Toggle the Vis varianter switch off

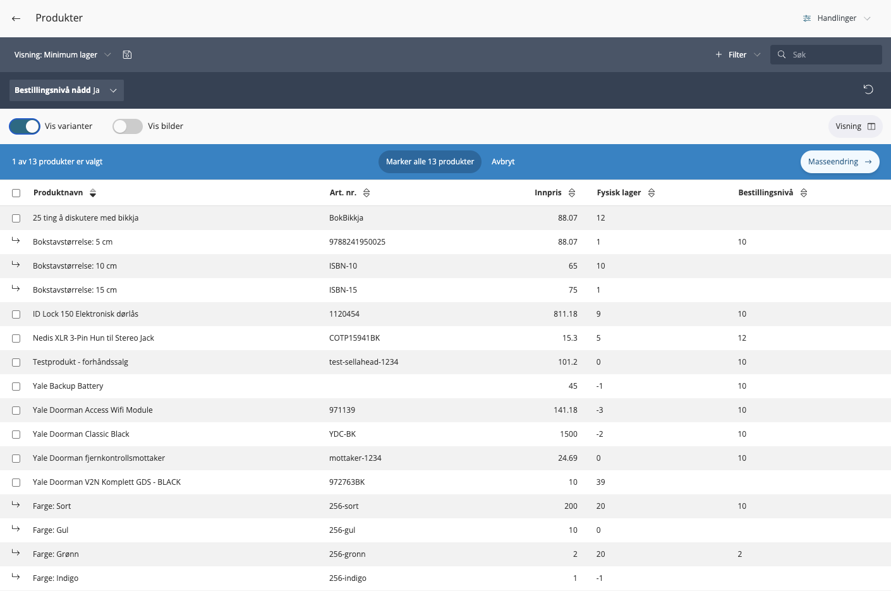(25, 126)
